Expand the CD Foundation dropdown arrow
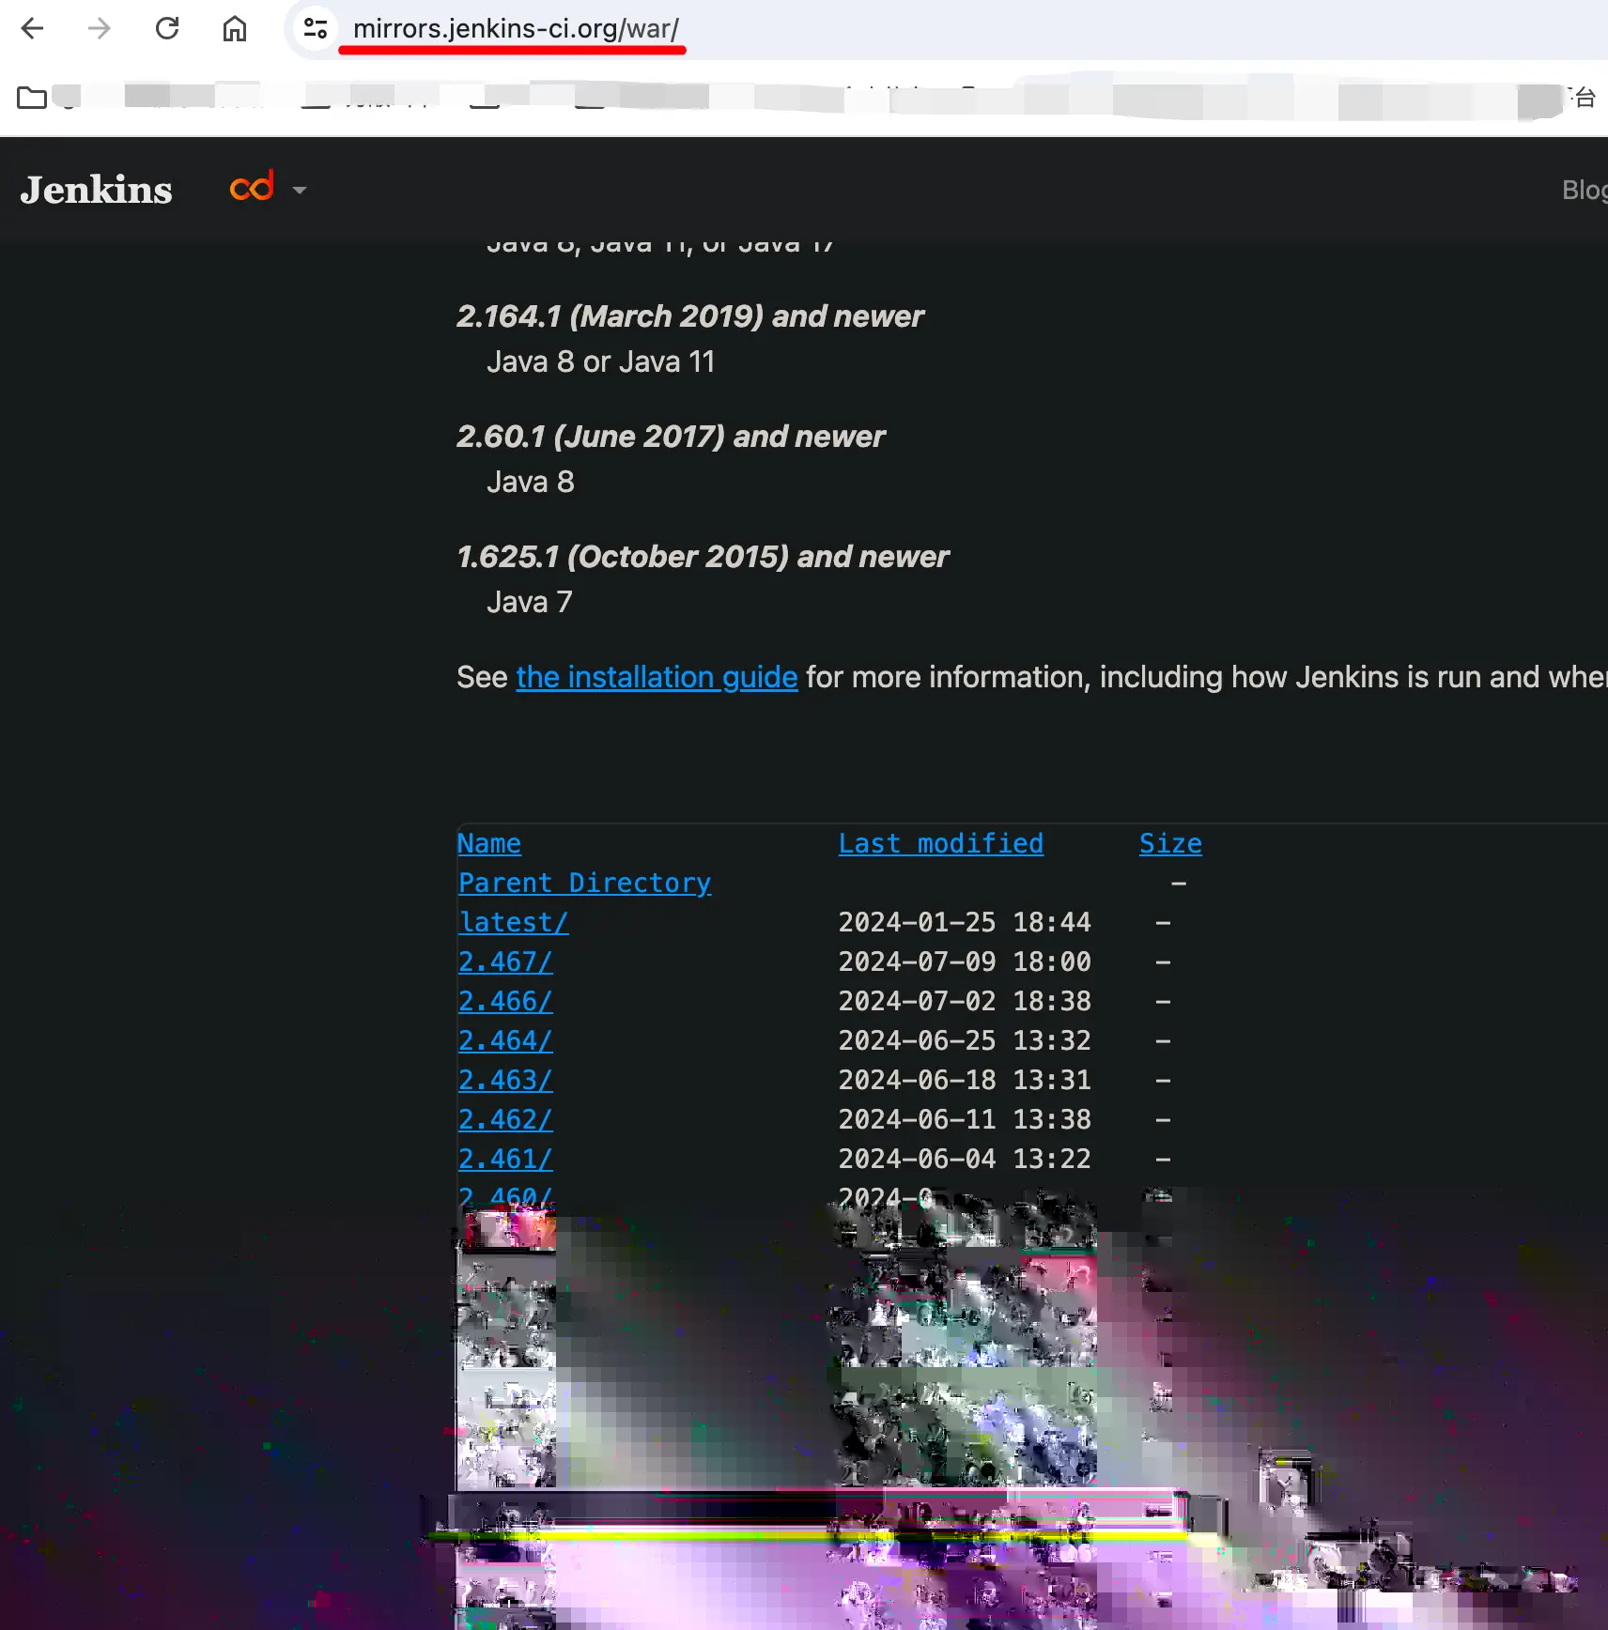The width and height of the screenshot is (1608, 1630). click(x=300, y=190)
